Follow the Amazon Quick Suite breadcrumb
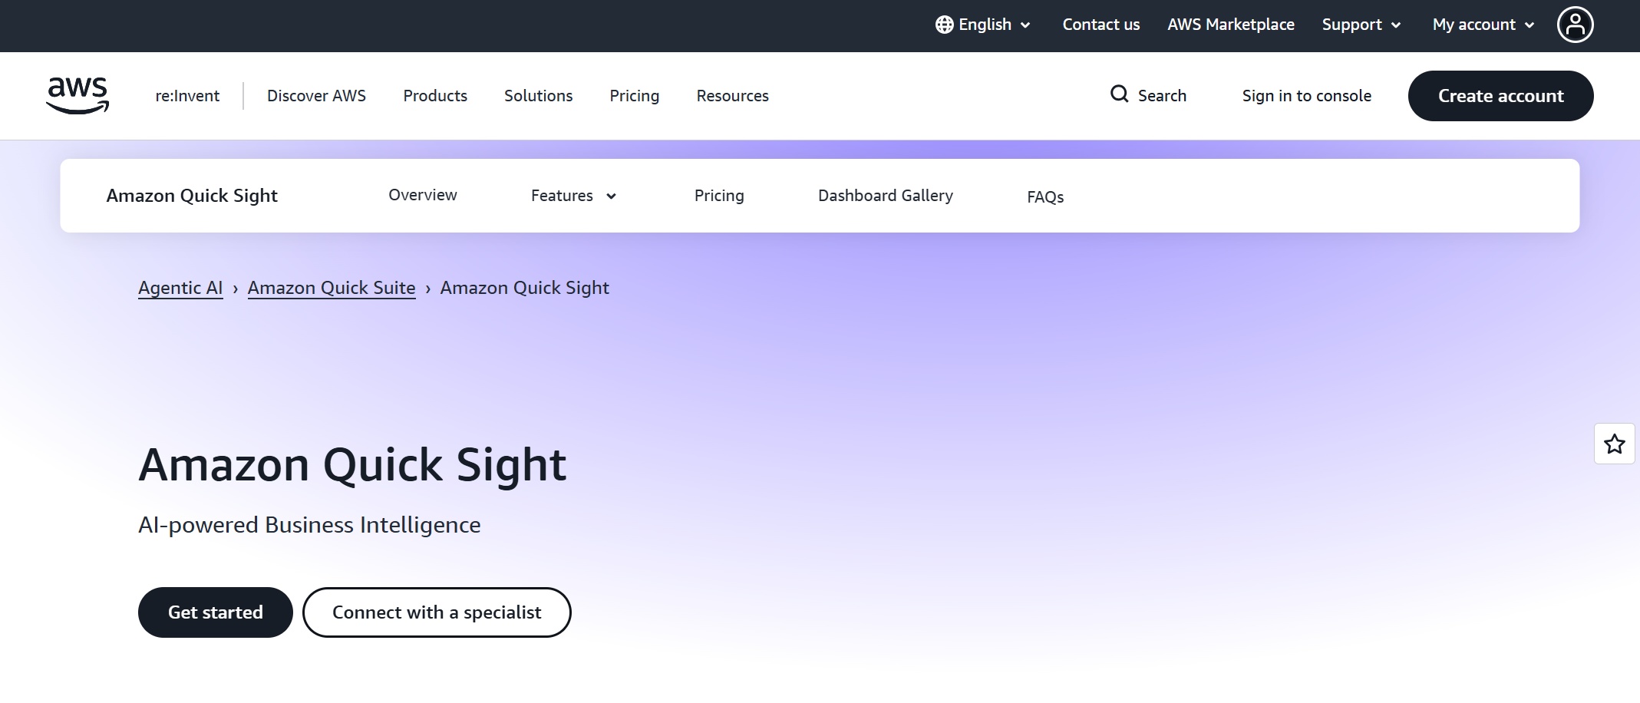This screenshot has height=703, width=1640. tap(331, 287)
